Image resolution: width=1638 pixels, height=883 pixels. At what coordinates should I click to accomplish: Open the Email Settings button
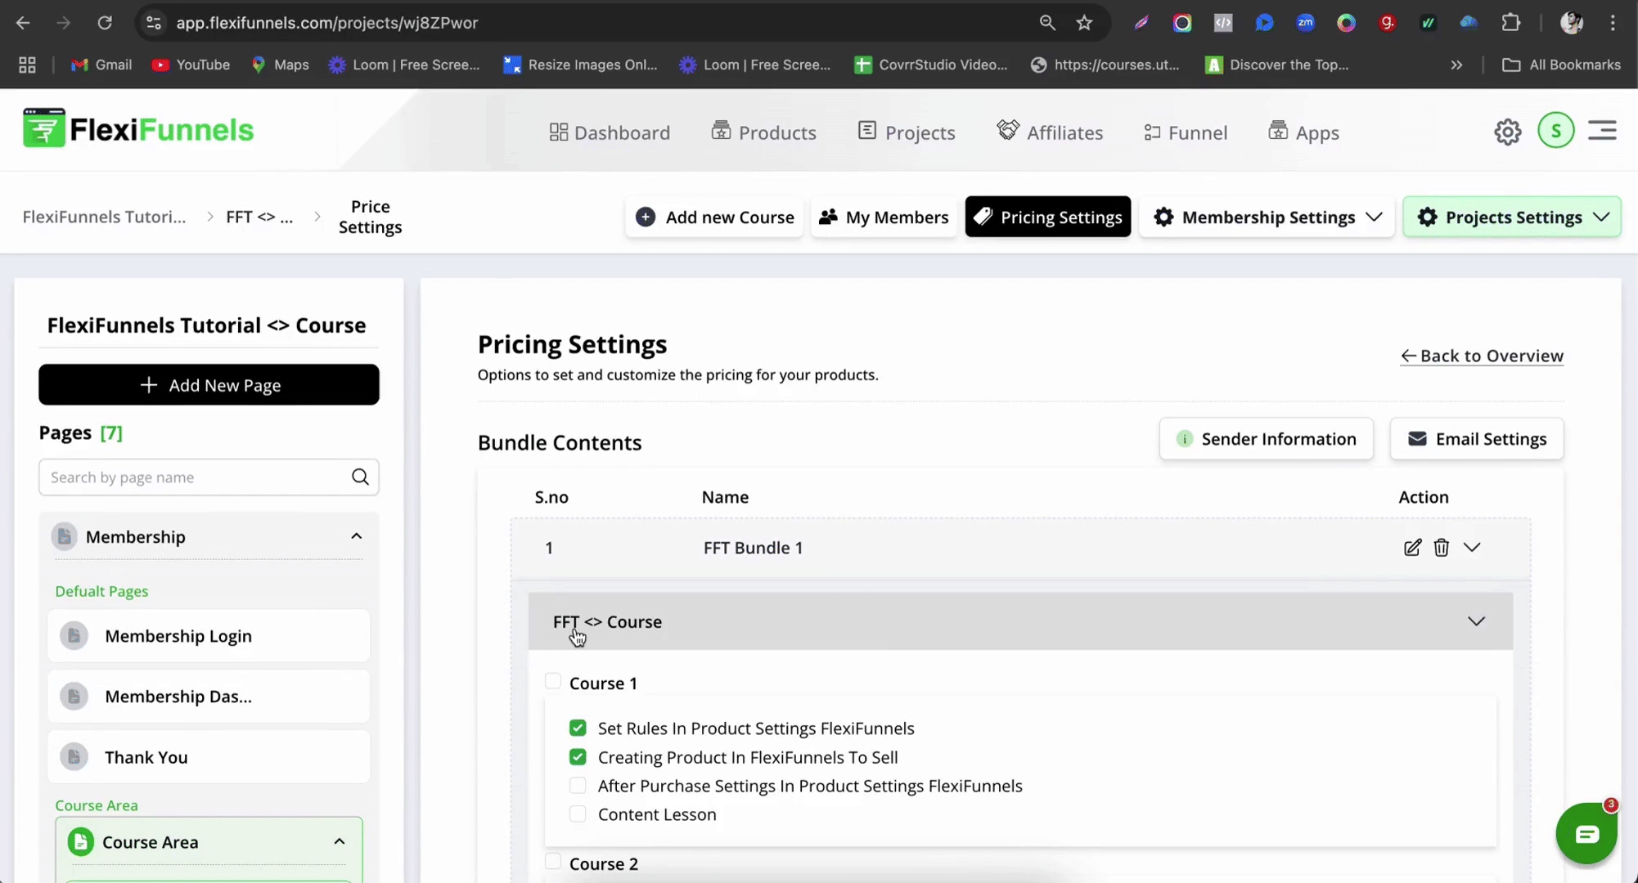(1476, 439)
